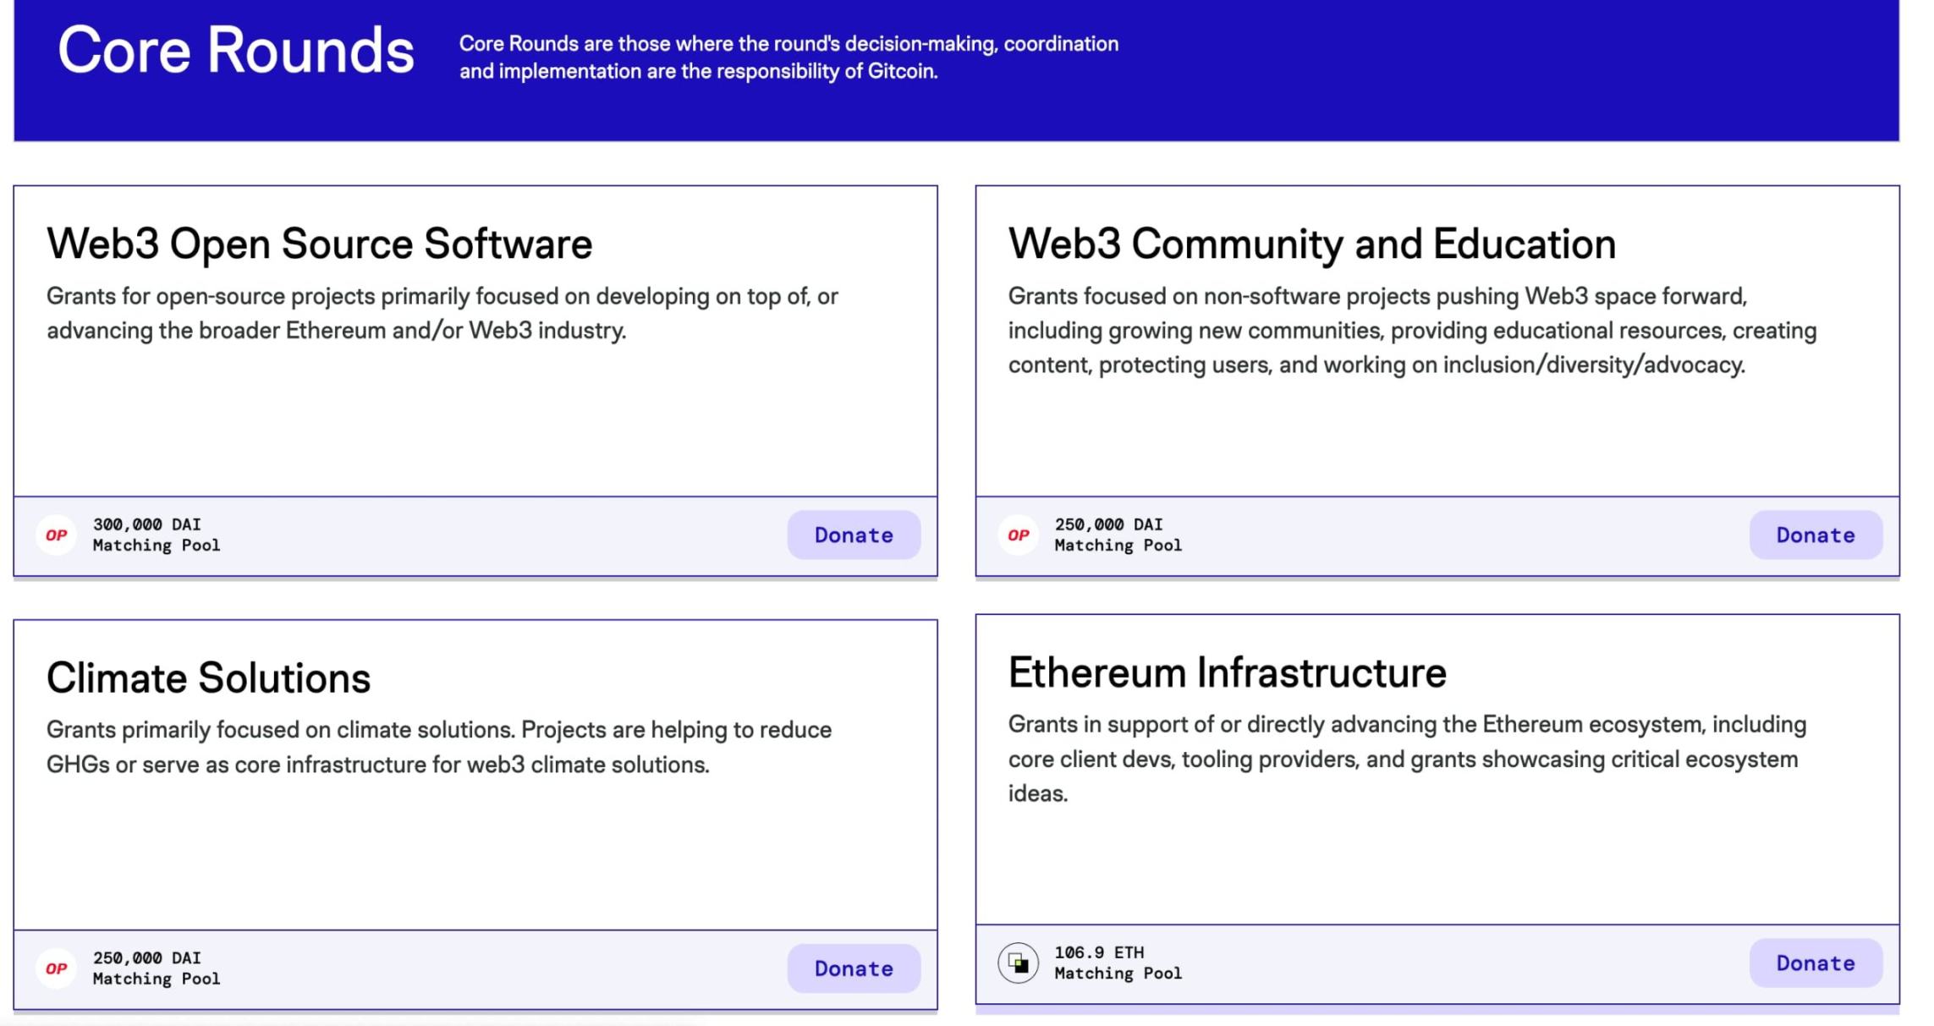Click OP icon on Web3 Community and Education card
The height and width of the screenshot is (1026, 1934).
pos(1018,535)
